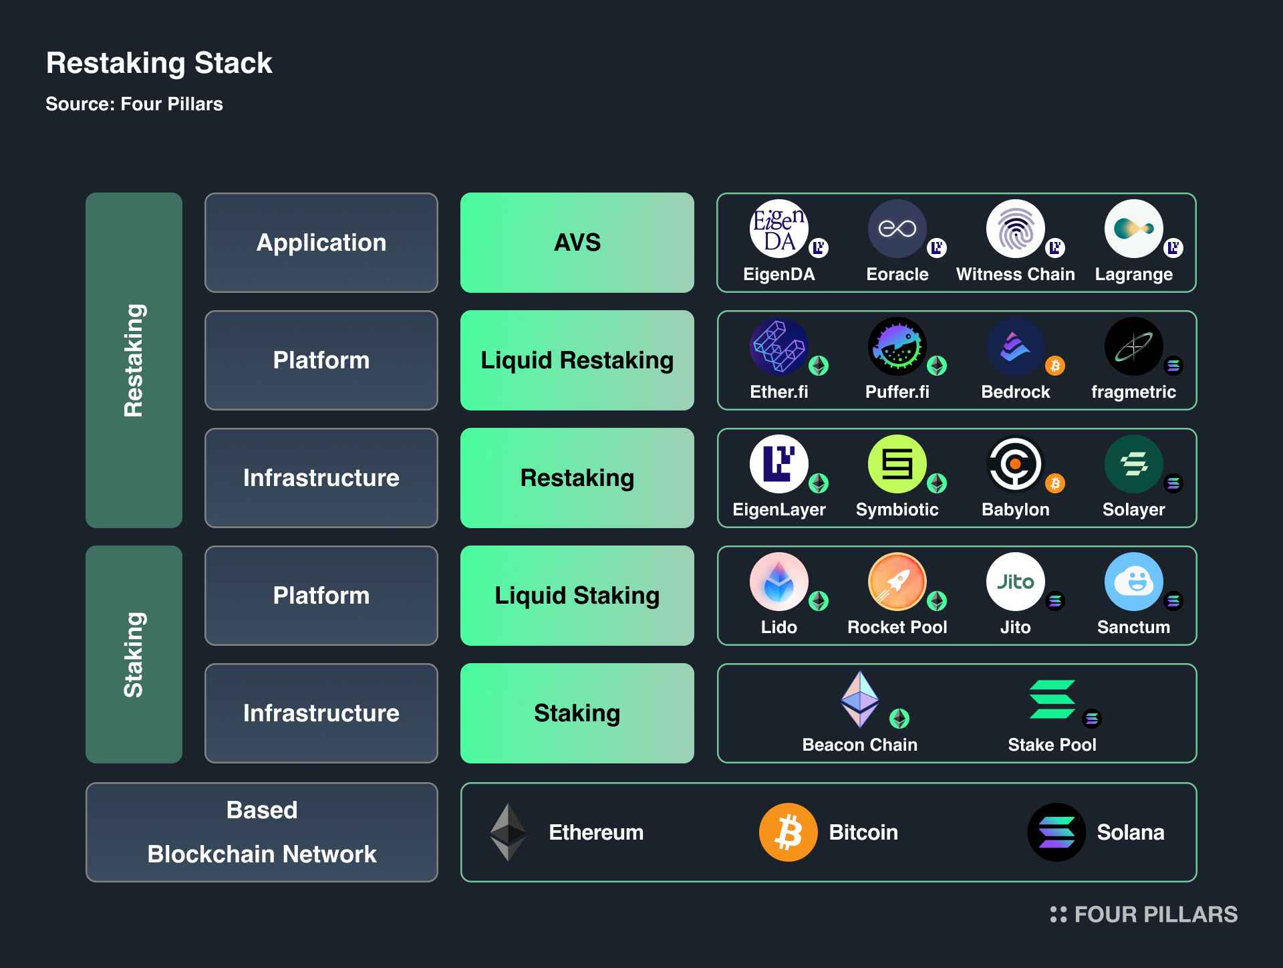Click the EigenLayer logo
This screenshot has height=968, width=1283.
coord(778,464)
